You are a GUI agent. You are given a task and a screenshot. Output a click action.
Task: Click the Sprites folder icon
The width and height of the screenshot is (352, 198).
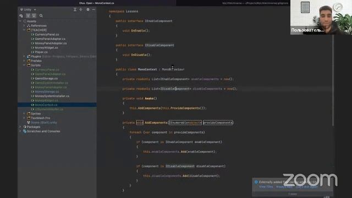pos(29,114)
